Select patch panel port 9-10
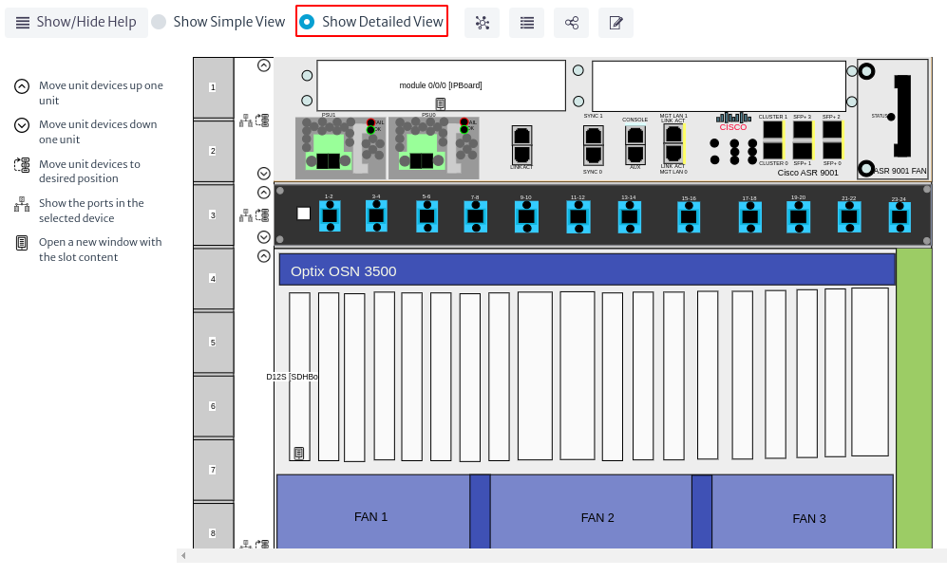The width and height of the screenshot is (947, 576). (x=526, y=216)
